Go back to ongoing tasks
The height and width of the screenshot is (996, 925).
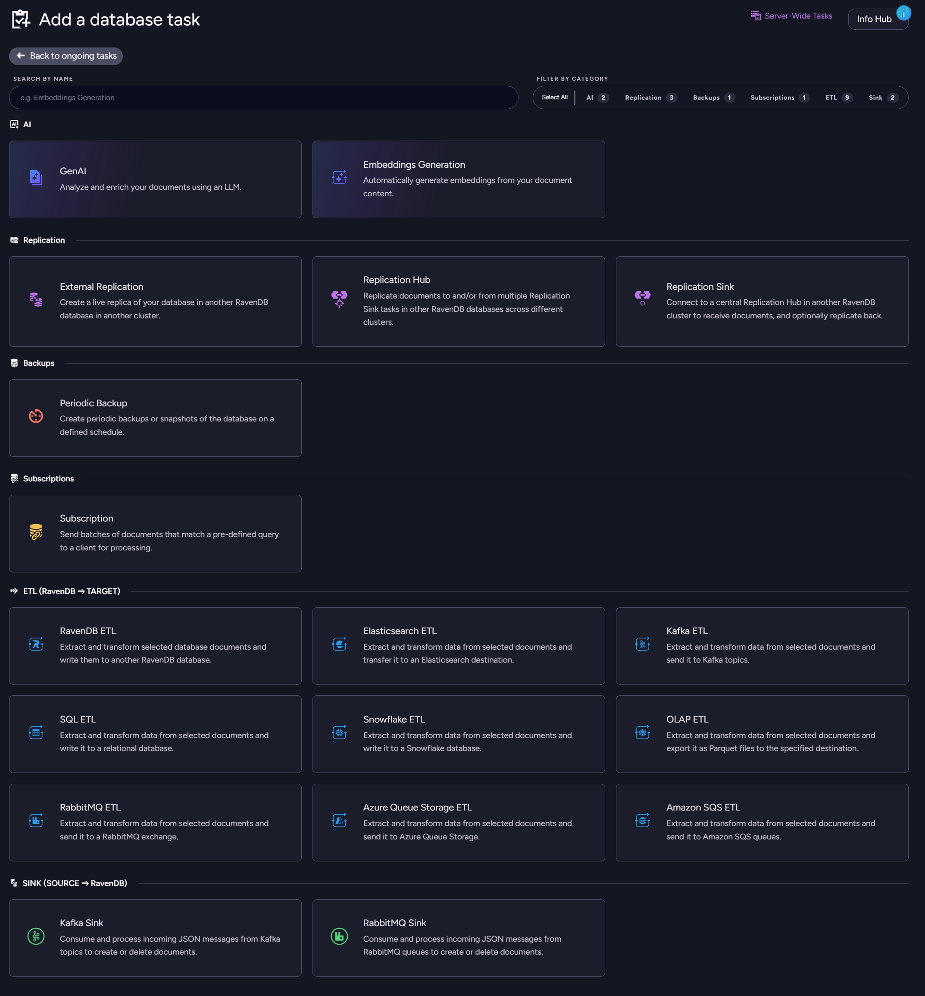(x=66, y=56)
